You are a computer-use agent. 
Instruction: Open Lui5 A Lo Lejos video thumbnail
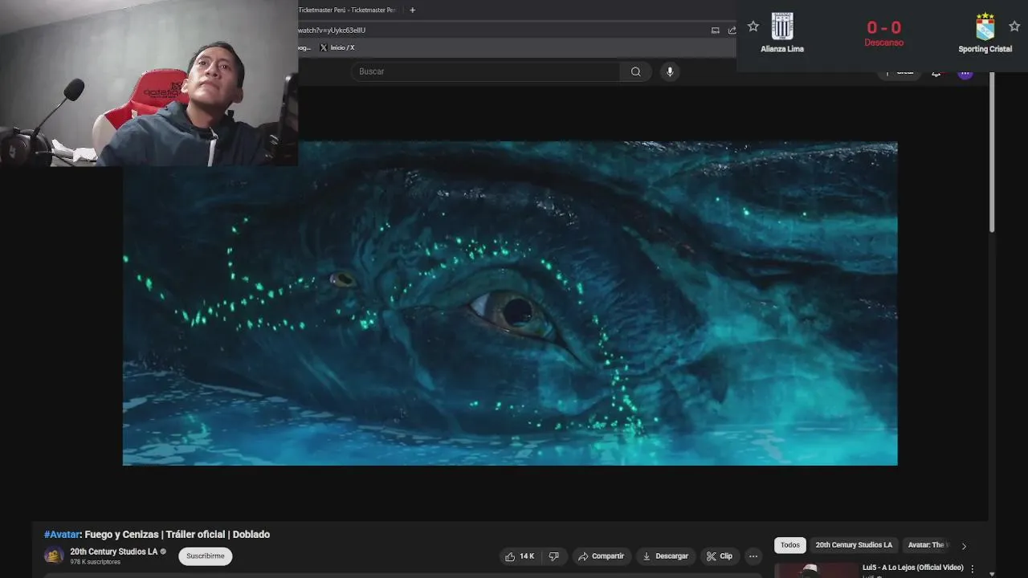[x=816, y=571]
